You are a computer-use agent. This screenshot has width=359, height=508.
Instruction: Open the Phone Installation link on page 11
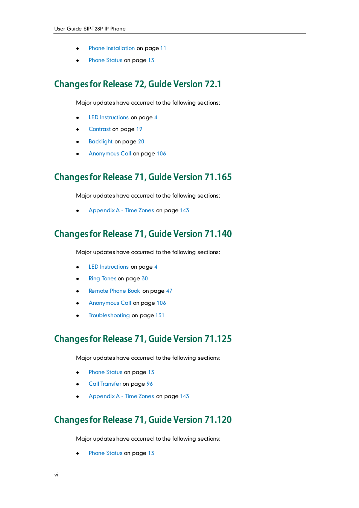pos(111,48)
